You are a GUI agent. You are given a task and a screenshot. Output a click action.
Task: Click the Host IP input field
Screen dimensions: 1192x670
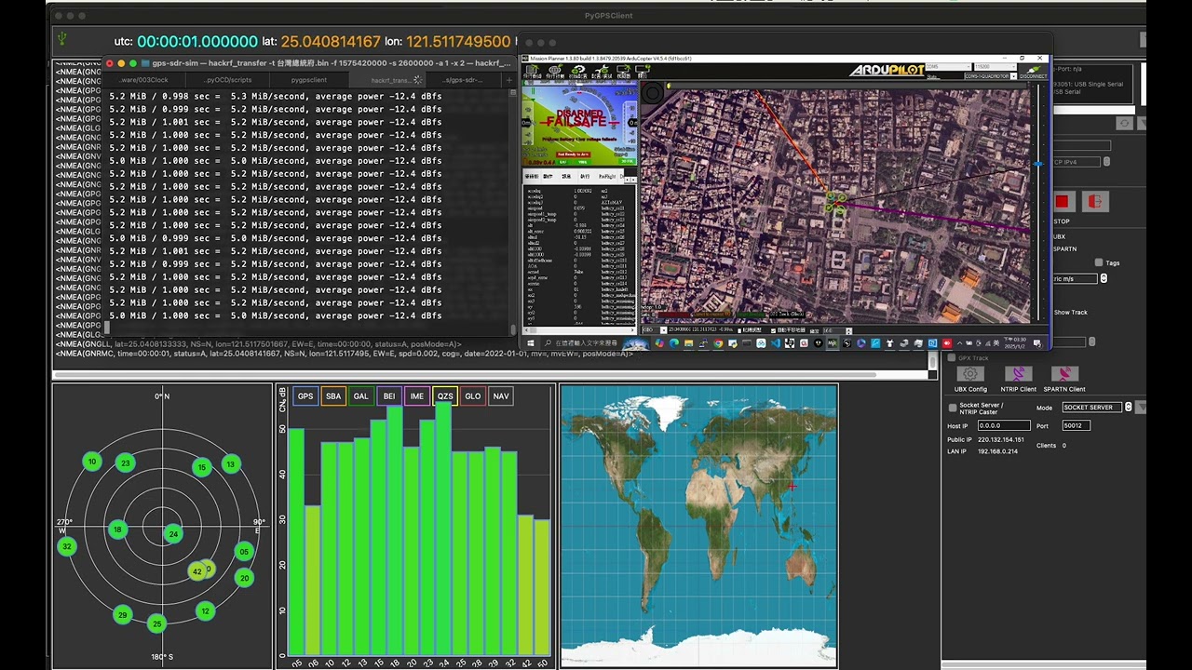click(x=1003, y=425)
